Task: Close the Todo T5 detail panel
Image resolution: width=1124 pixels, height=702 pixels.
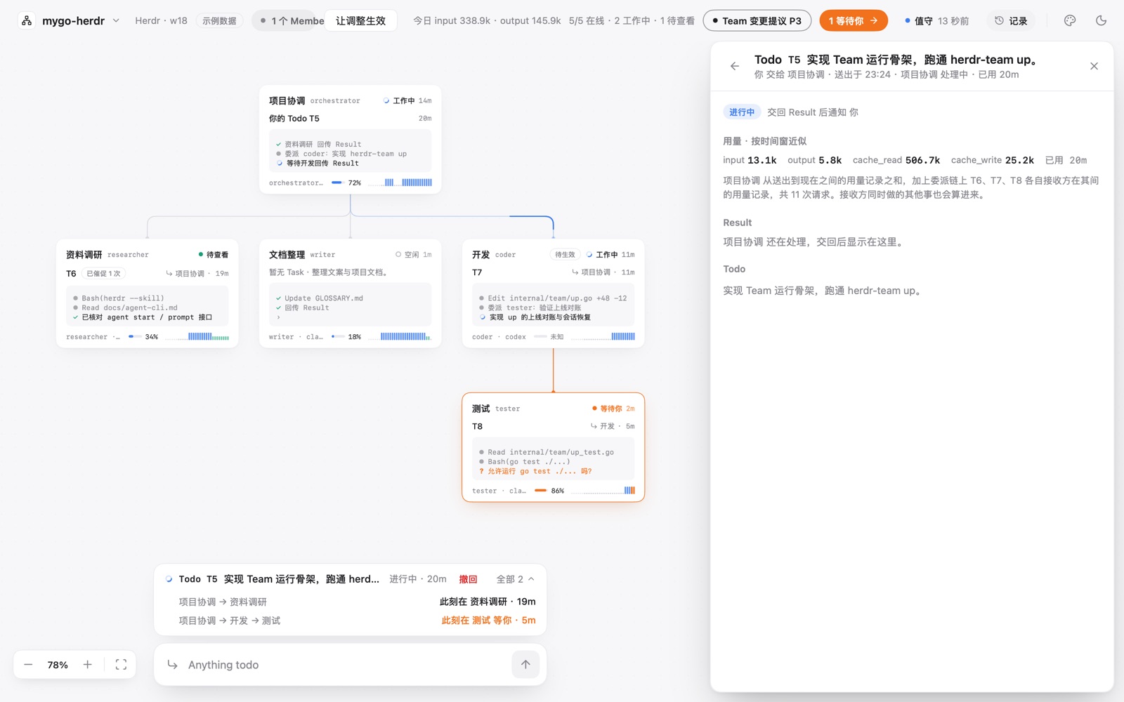Action: (x=1094, y=66)
